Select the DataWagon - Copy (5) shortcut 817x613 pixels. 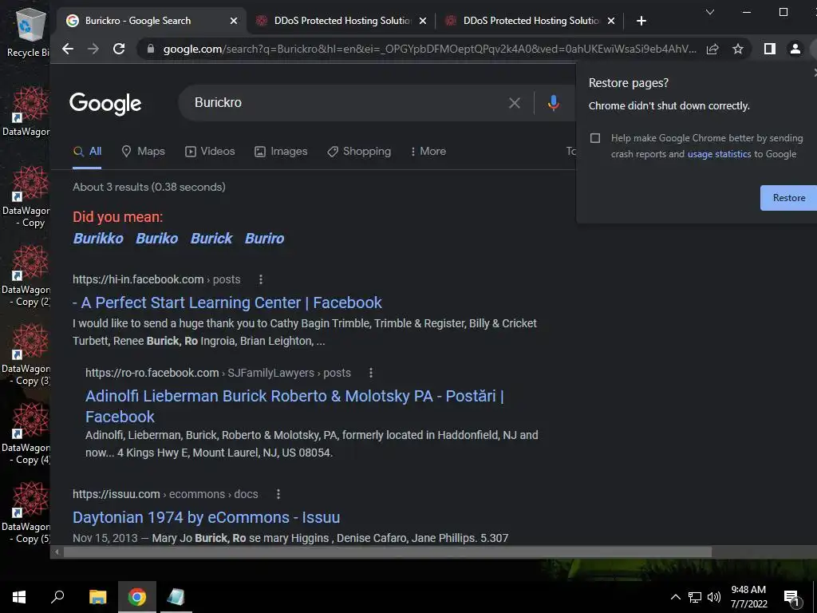click(x=27, y=513)
